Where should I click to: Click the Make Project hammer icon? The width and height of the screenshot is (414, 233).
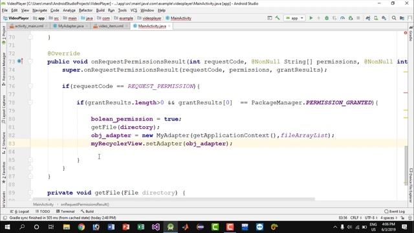pyautogui.click(x=278, y=18)
